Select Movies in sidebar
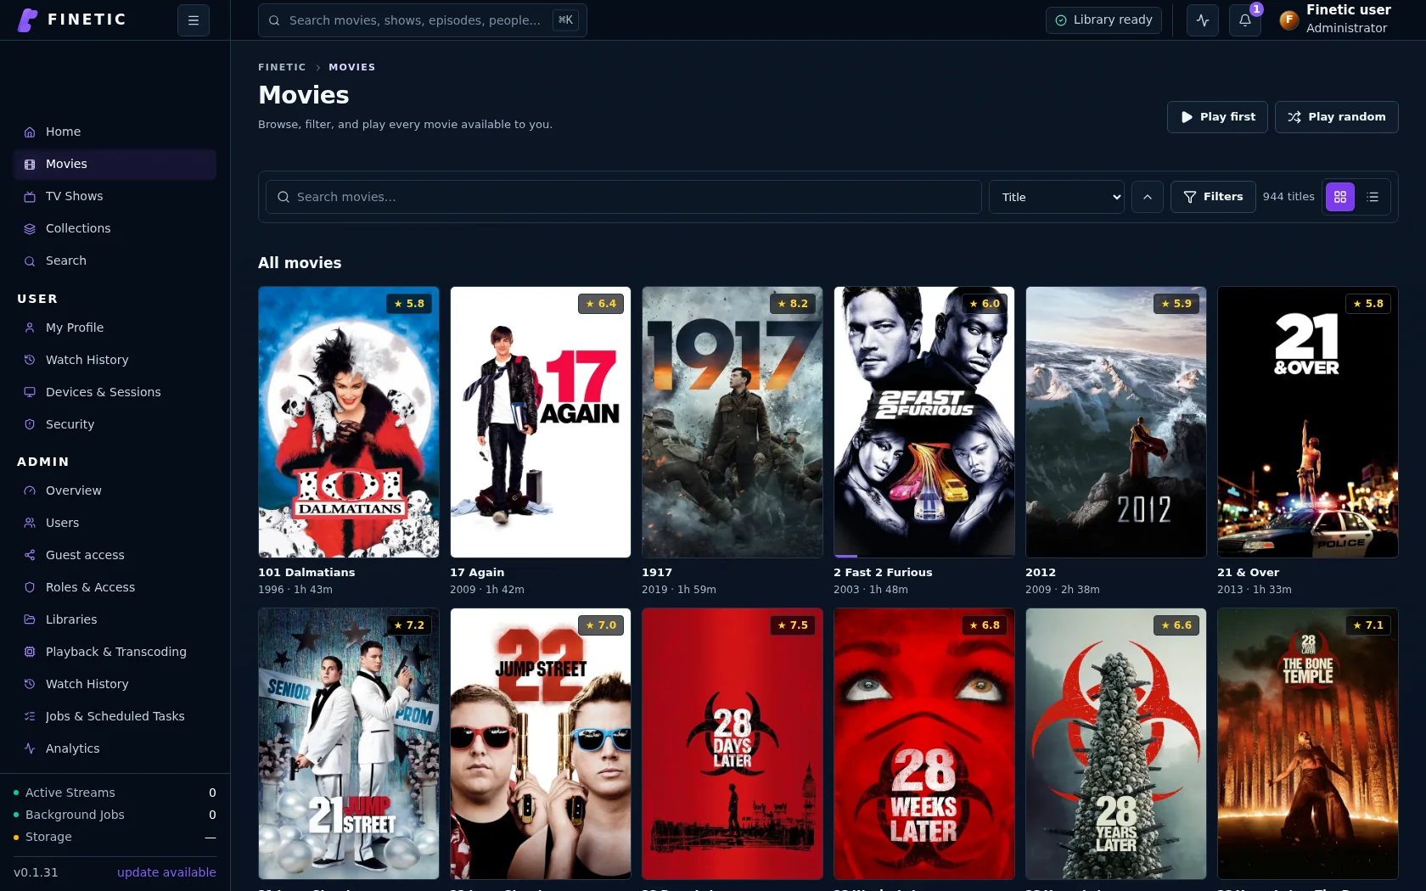Image resolution: width=1426 pixels, height=891 pixels. point(115,164)
